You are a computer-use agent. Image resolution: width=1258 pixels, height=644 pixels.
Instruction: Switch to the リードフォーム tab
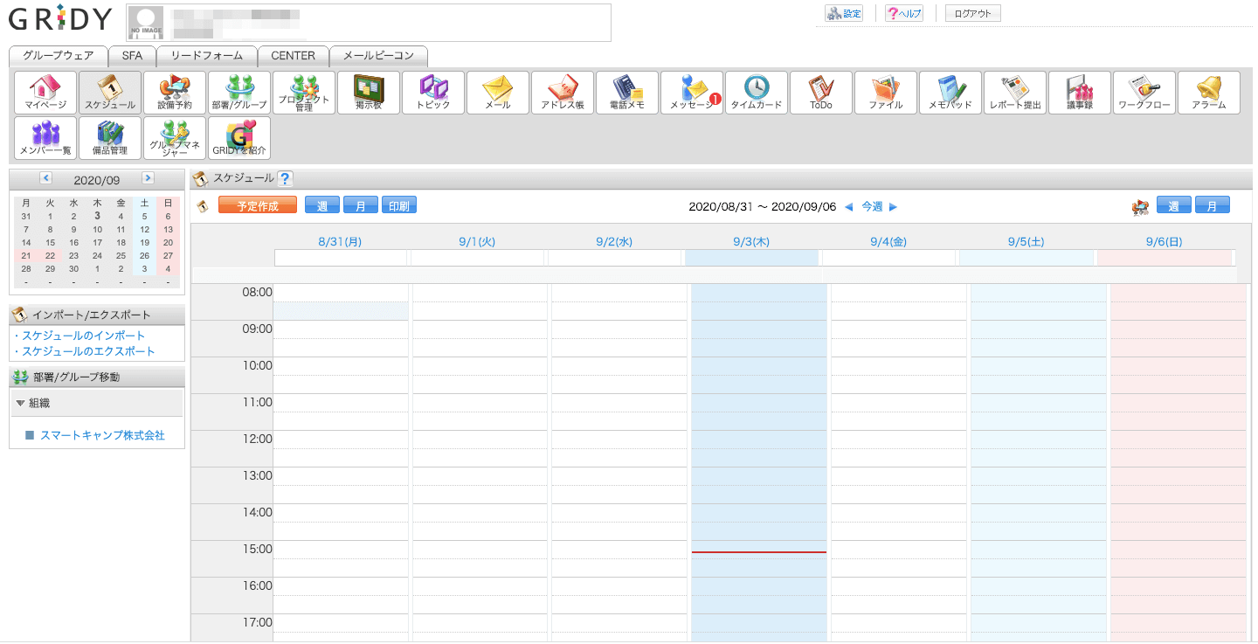tap(206, 56)
